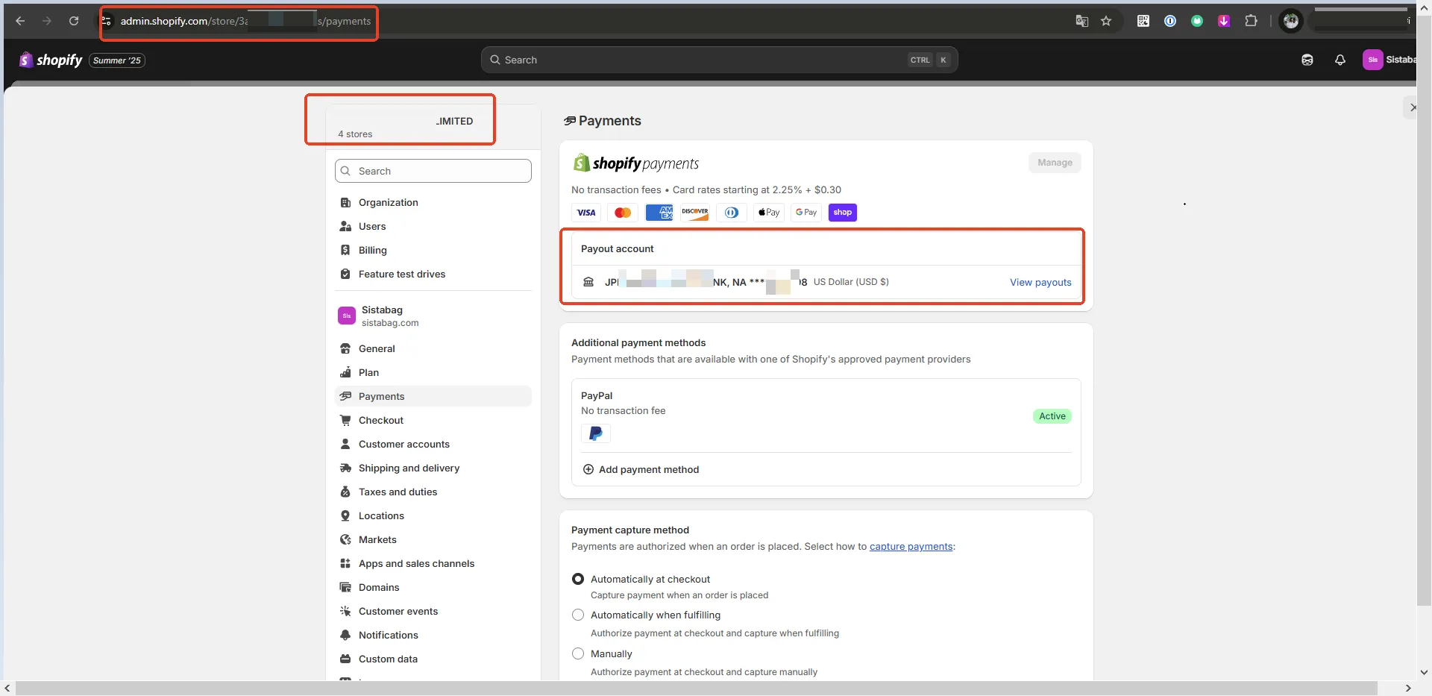
Task: Click the Checkout cart icon
Action: (x=345, y=420)
